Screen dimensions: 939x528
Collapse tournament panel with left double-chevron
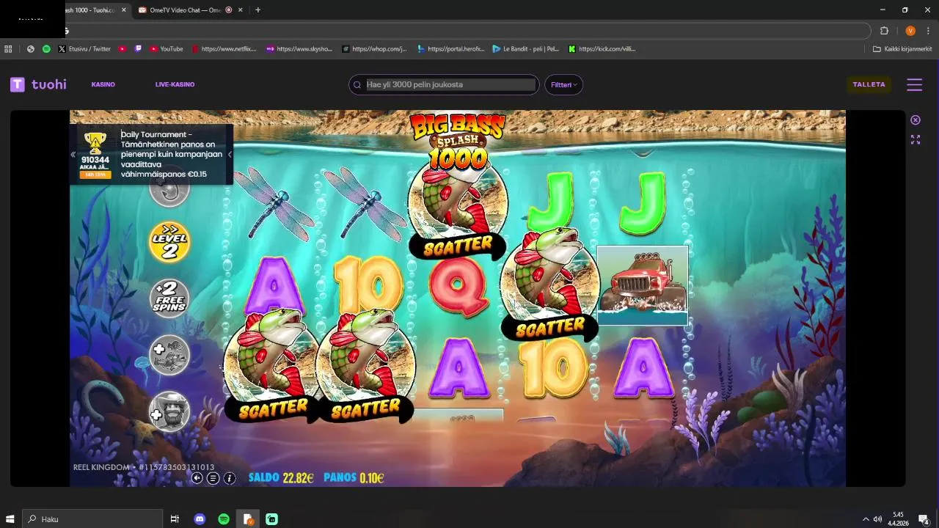point(73,155)
